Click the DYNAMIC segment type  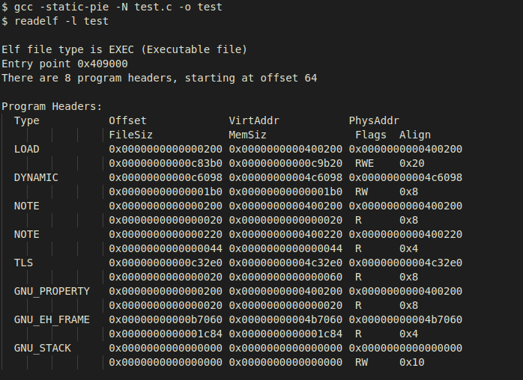(x=36, y=177)
